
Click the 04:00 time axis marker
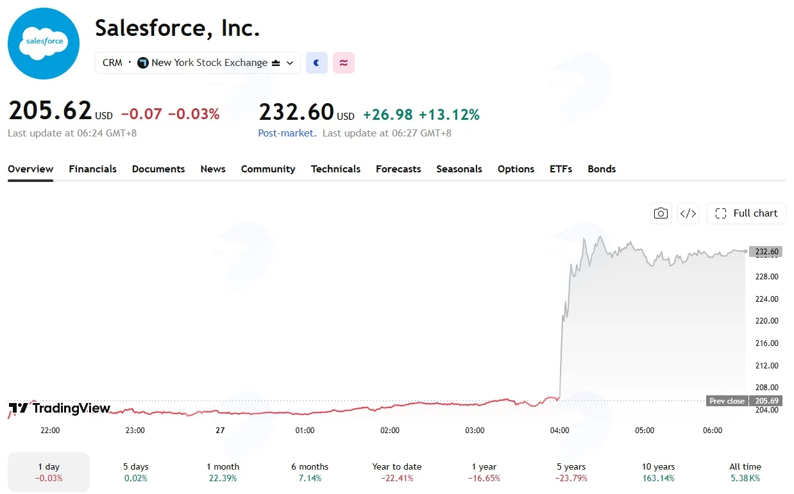pos(560,431)
